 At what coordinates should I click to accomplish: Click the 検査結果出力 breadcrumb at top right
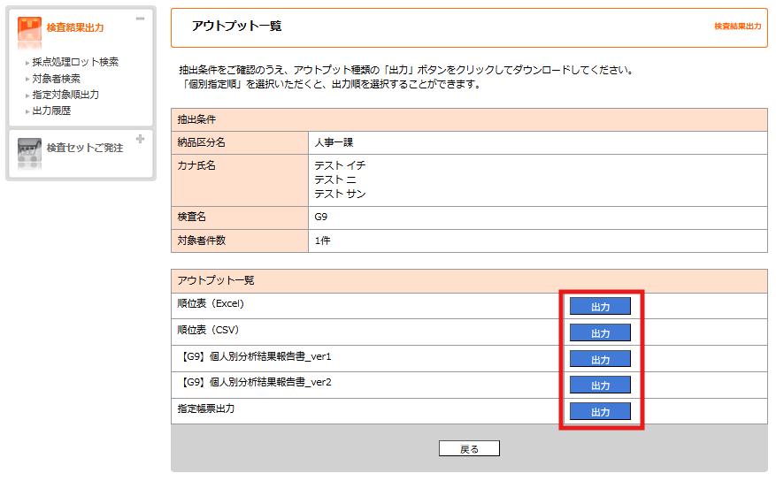click(x=737, y=27)
